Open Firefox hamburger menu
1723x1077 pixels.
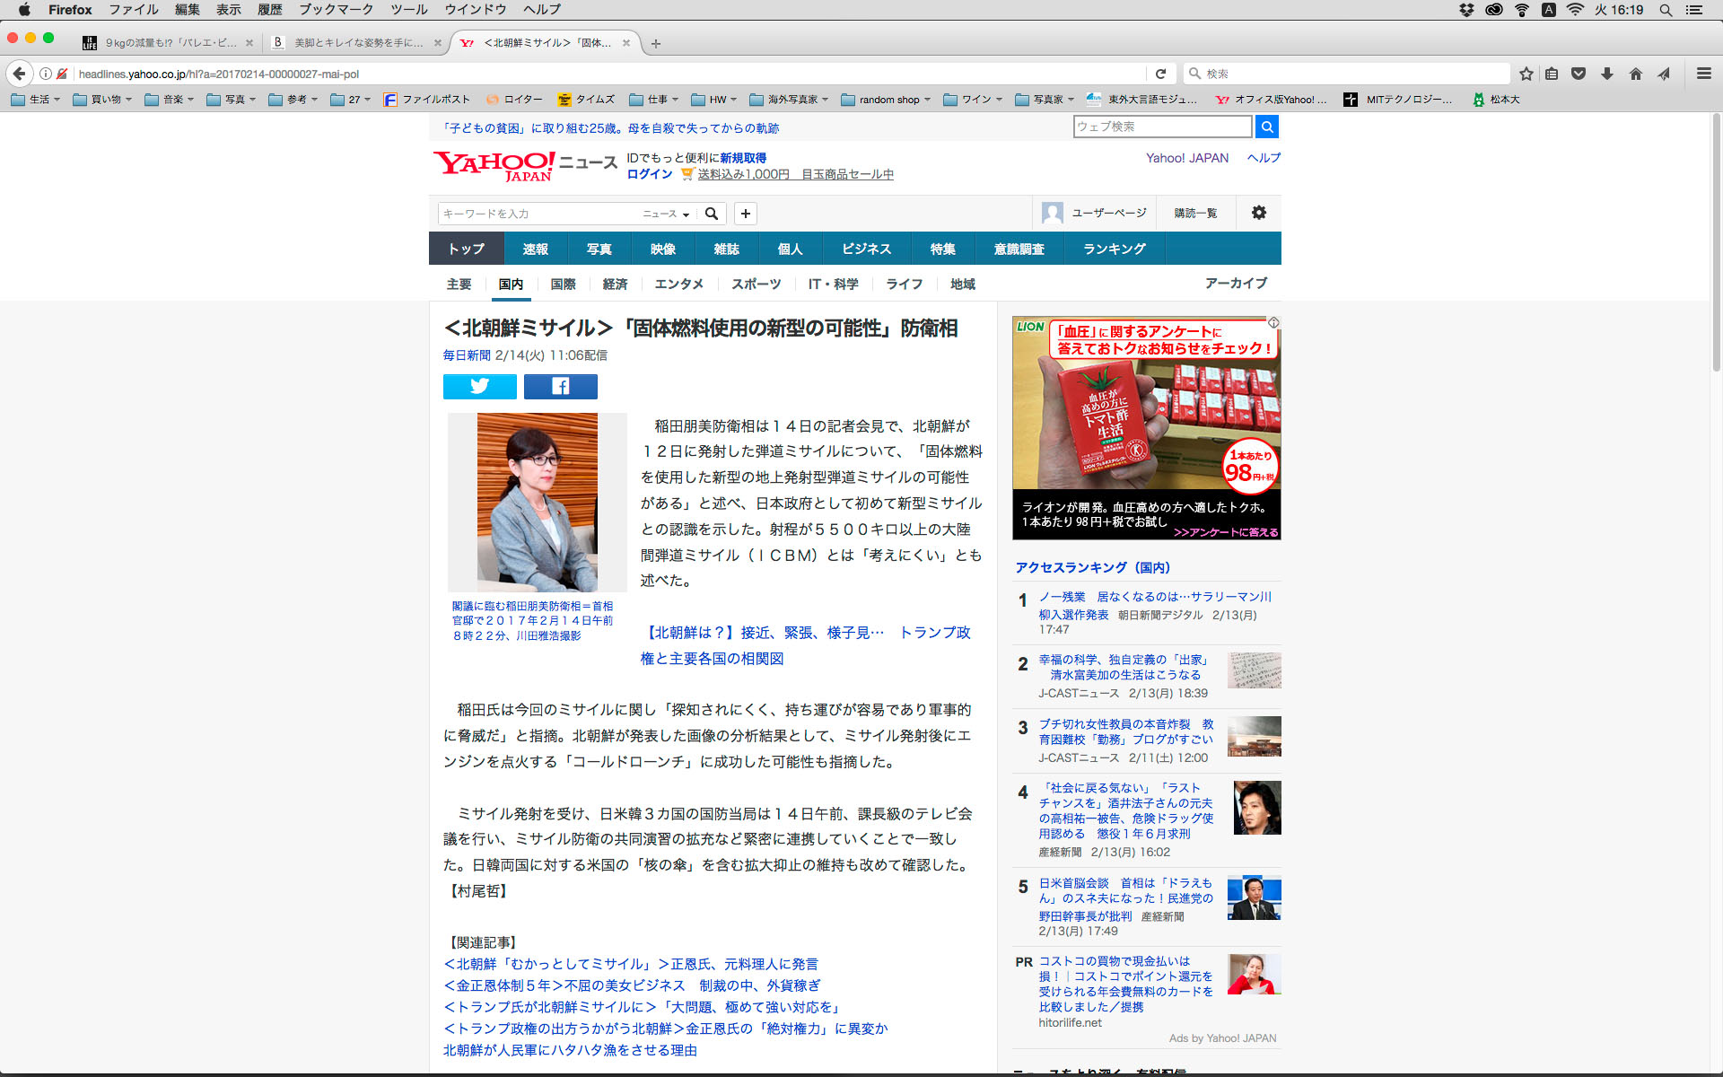click(1703, 74)
